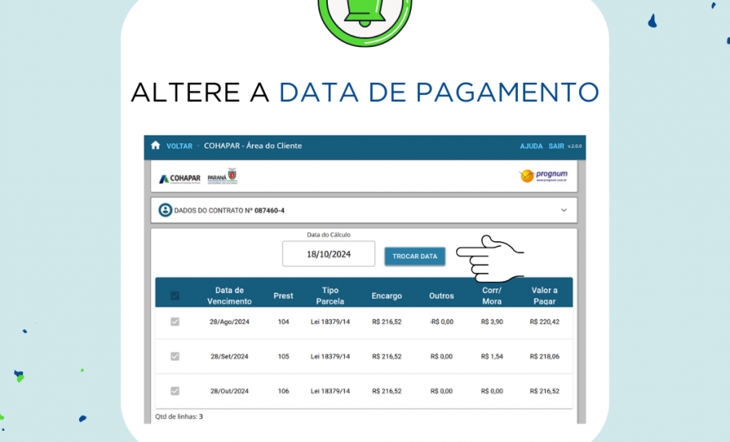Click the Data de Vencimento column header

(230, 295)
